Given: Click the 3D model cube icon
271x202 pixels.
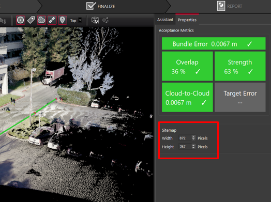Looking at the screenshot, I should point(95,20).
